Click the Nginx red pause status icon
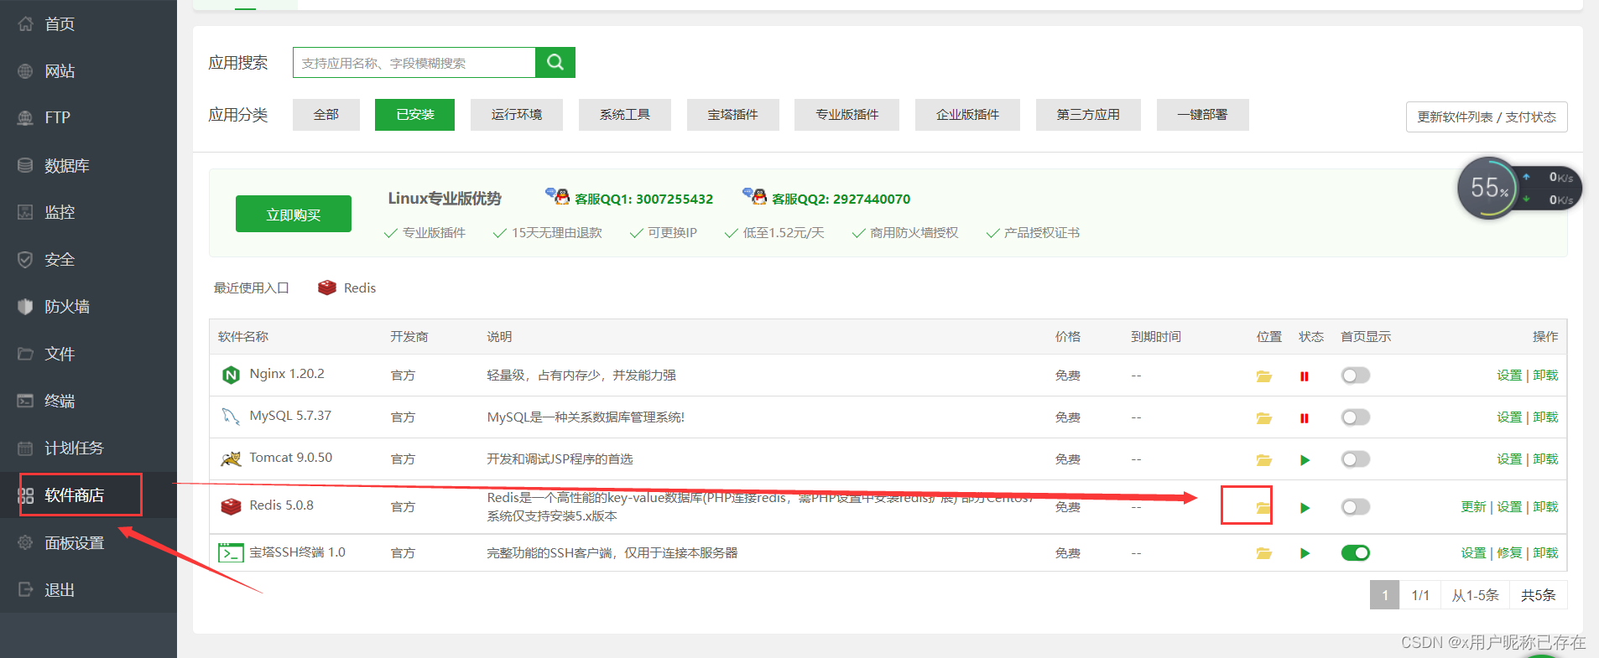Viewport: 1599px width, 658px height. [1305, 376]
